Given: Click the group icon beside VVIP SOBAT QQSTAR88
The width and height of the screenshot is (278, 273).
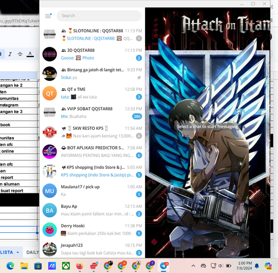Looking at the screenshot, I should tap(63, 109).
